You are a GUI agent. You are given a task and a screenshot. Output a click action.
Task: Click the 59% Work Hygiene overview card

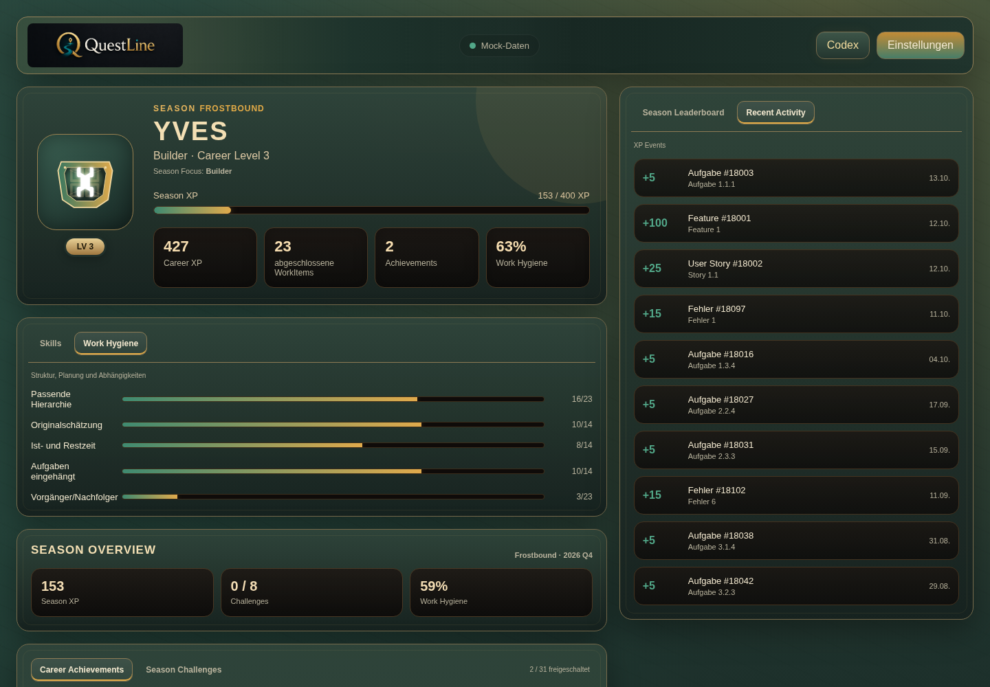pyautogui.click(x=501, y=593)
